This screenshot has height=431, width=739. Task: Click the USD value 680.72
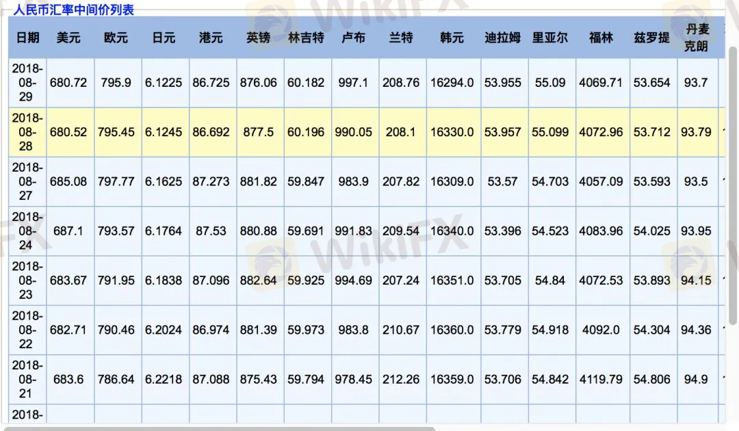[x=68, y=82]
